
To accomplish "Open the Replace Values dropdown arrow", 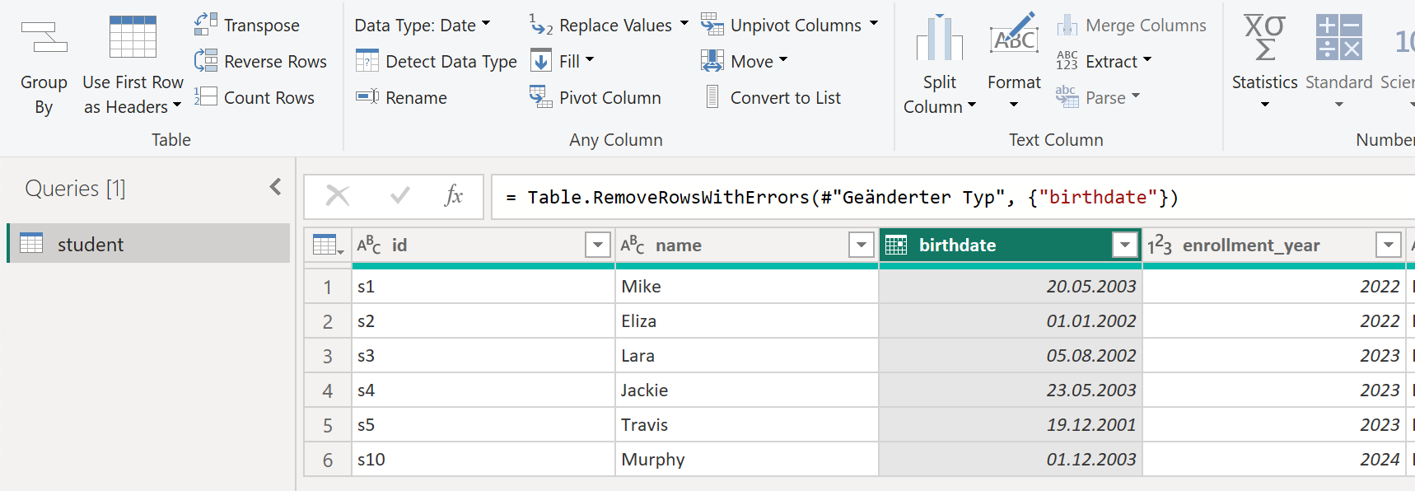I will [x=684, y=24].
